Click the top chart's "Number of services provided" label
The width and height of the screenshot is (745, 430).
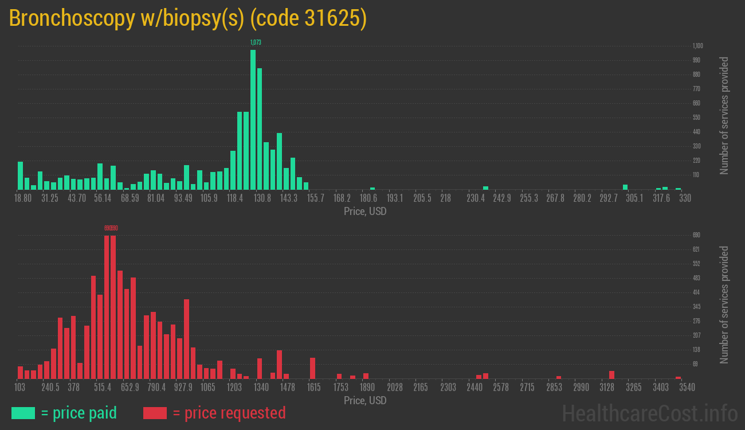(724, 115)
